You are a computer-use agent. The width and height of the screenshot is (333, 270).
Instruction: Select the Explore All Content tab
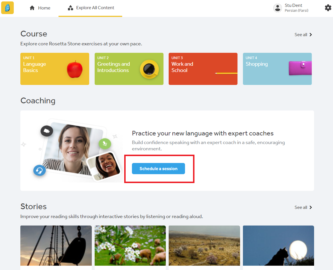coord(91,8)
